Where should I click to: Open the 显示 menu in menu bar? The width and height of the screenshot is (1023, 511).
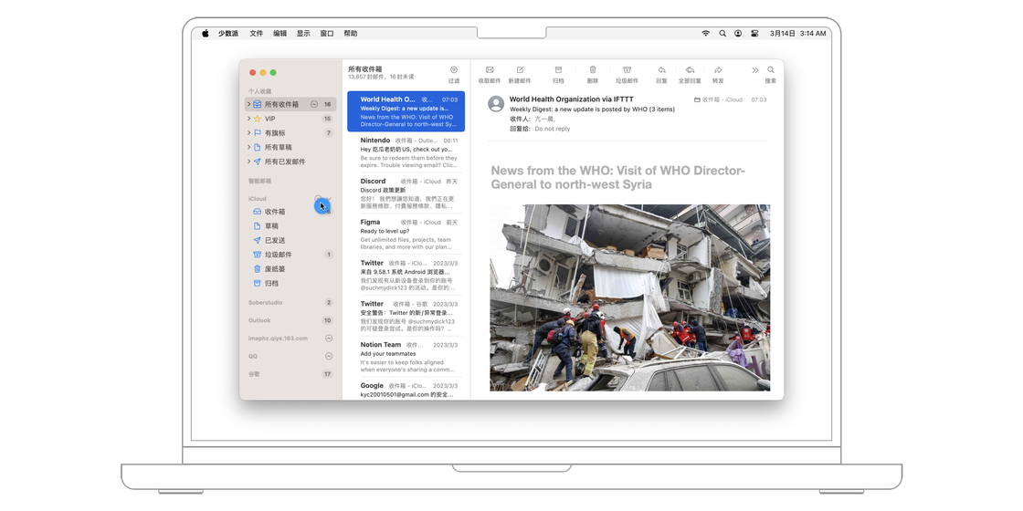coord(303,34)
